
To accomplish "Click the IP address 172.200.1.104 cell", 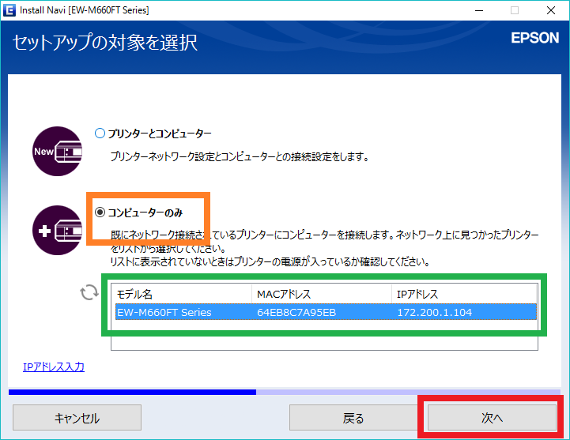I will pos(436,312).
